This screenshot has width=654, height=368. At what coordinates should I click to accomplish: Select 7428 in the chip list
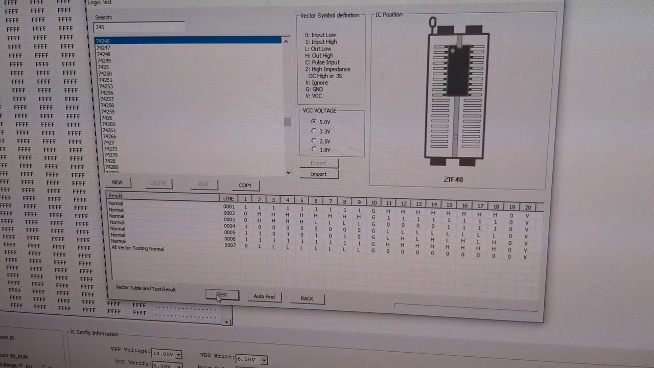tap(110, 161)
